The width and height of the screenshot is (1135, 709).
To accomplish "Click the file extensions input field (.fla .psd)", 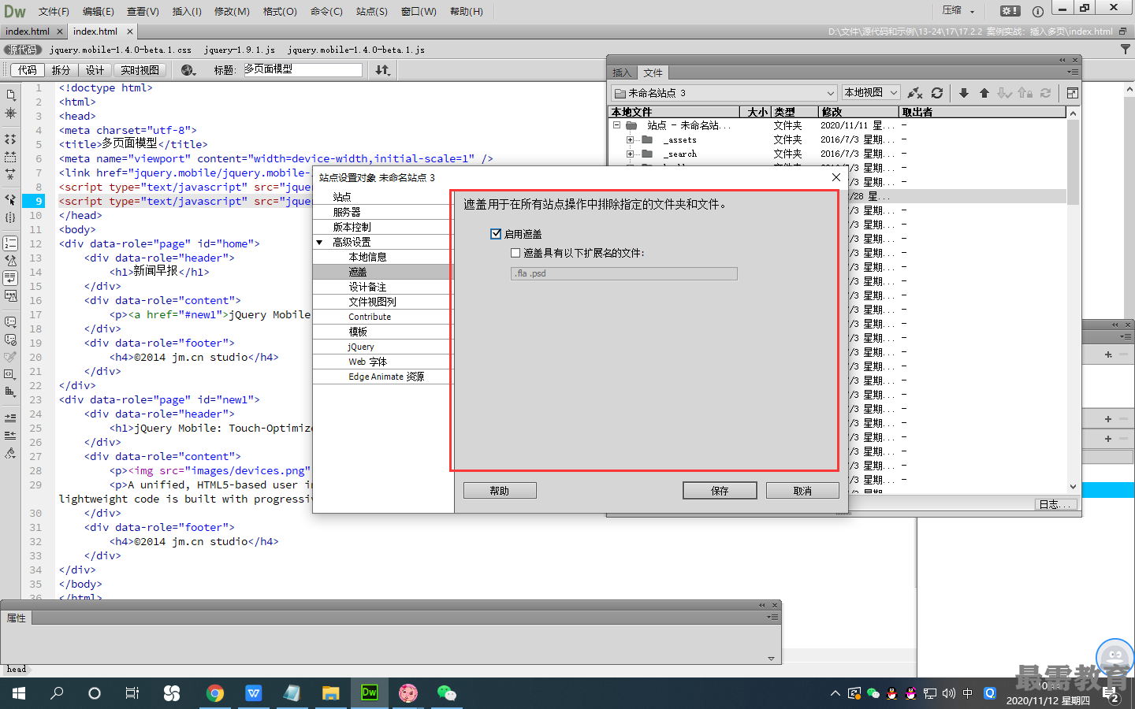I will (x=624, y=273).
